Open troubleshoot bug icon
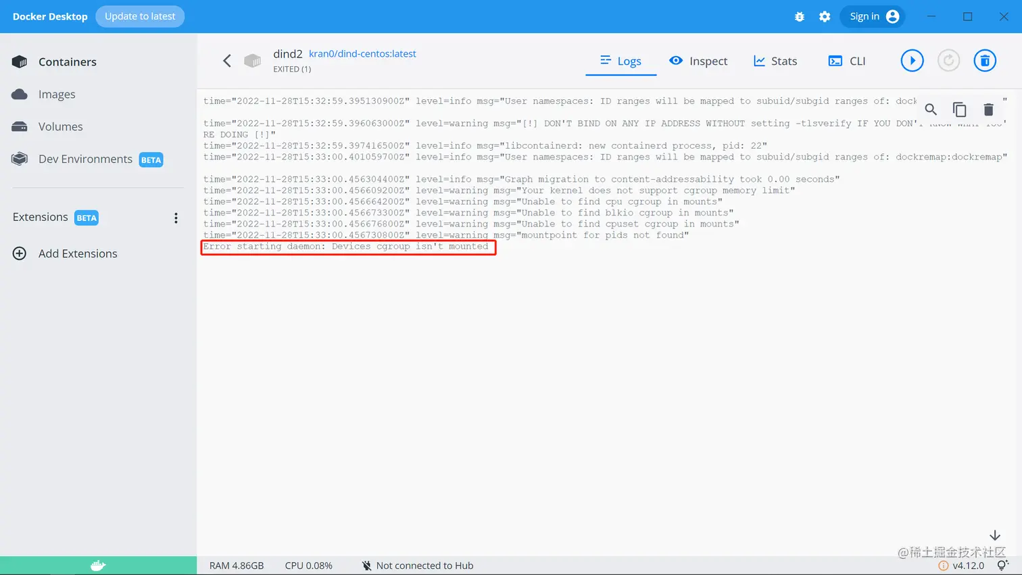Screen dimensions: 1022x575 800,17
